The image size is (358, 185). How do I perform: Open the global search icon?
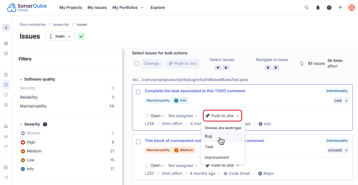(x=306, y=8)
